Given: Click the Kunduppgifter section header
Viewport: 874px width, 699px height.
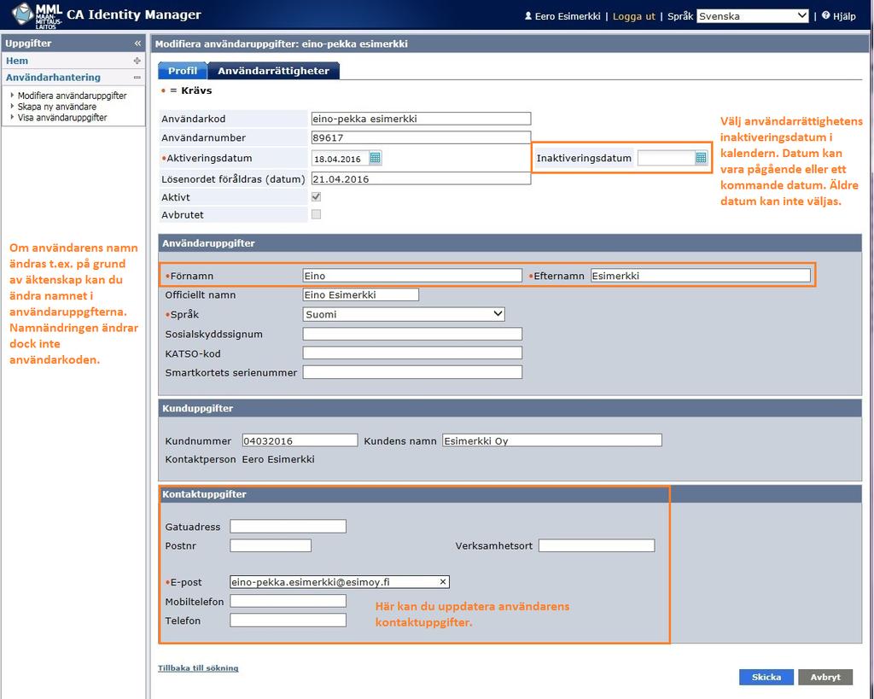Looking at the screenshot, I should 510,408.
